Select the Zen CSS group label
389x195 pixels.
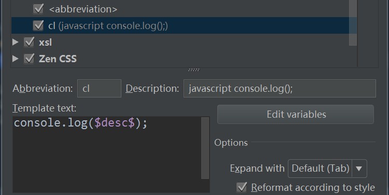pos(58,59)
